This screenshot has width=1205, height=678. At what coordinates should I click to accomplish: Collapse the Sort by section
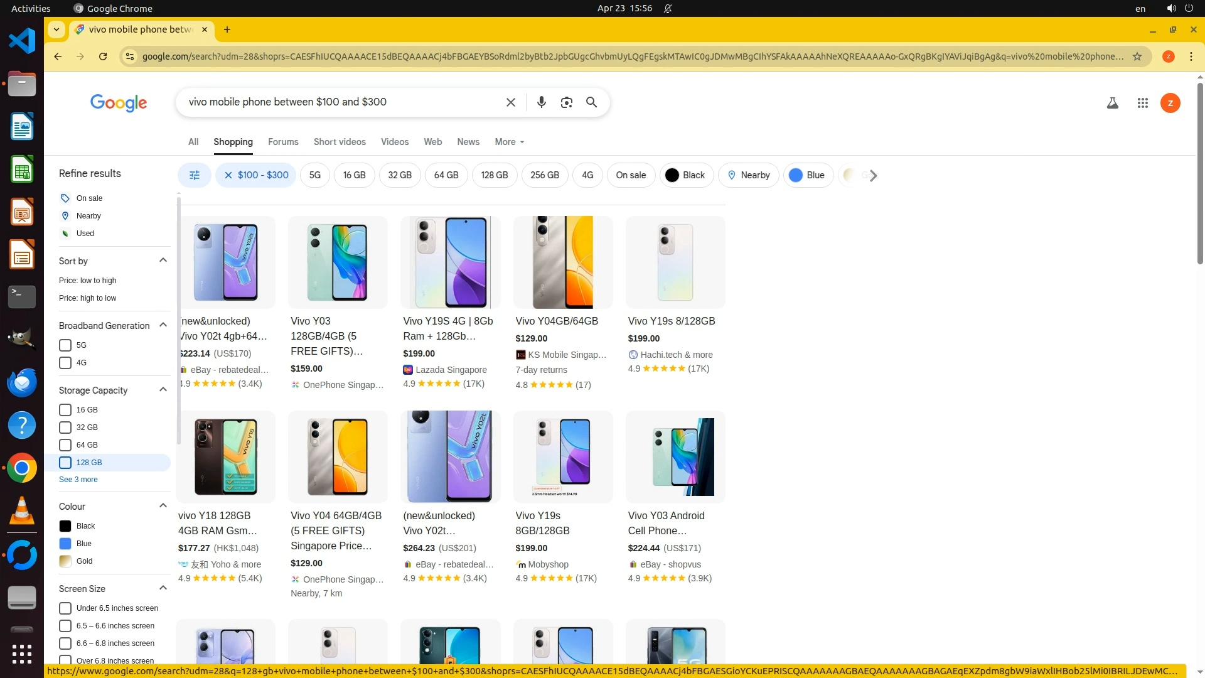163,261
